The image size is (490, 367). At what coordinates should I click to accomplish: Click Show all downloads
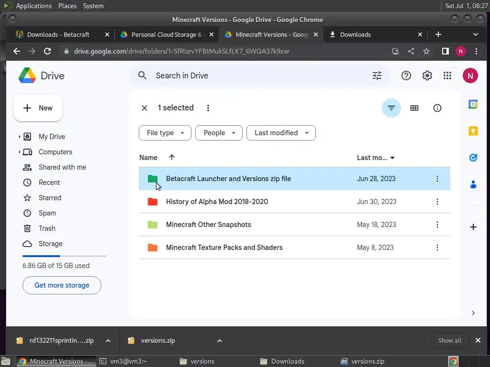tap(449, 340)
